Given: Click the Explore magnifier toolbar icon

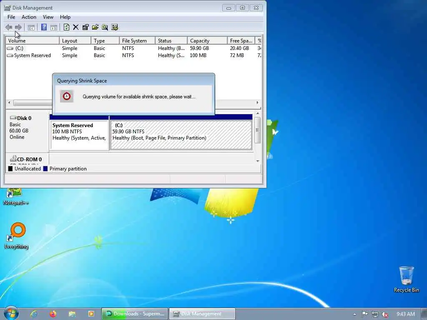Looking at the screenshot, I should (x=105, y=27).
